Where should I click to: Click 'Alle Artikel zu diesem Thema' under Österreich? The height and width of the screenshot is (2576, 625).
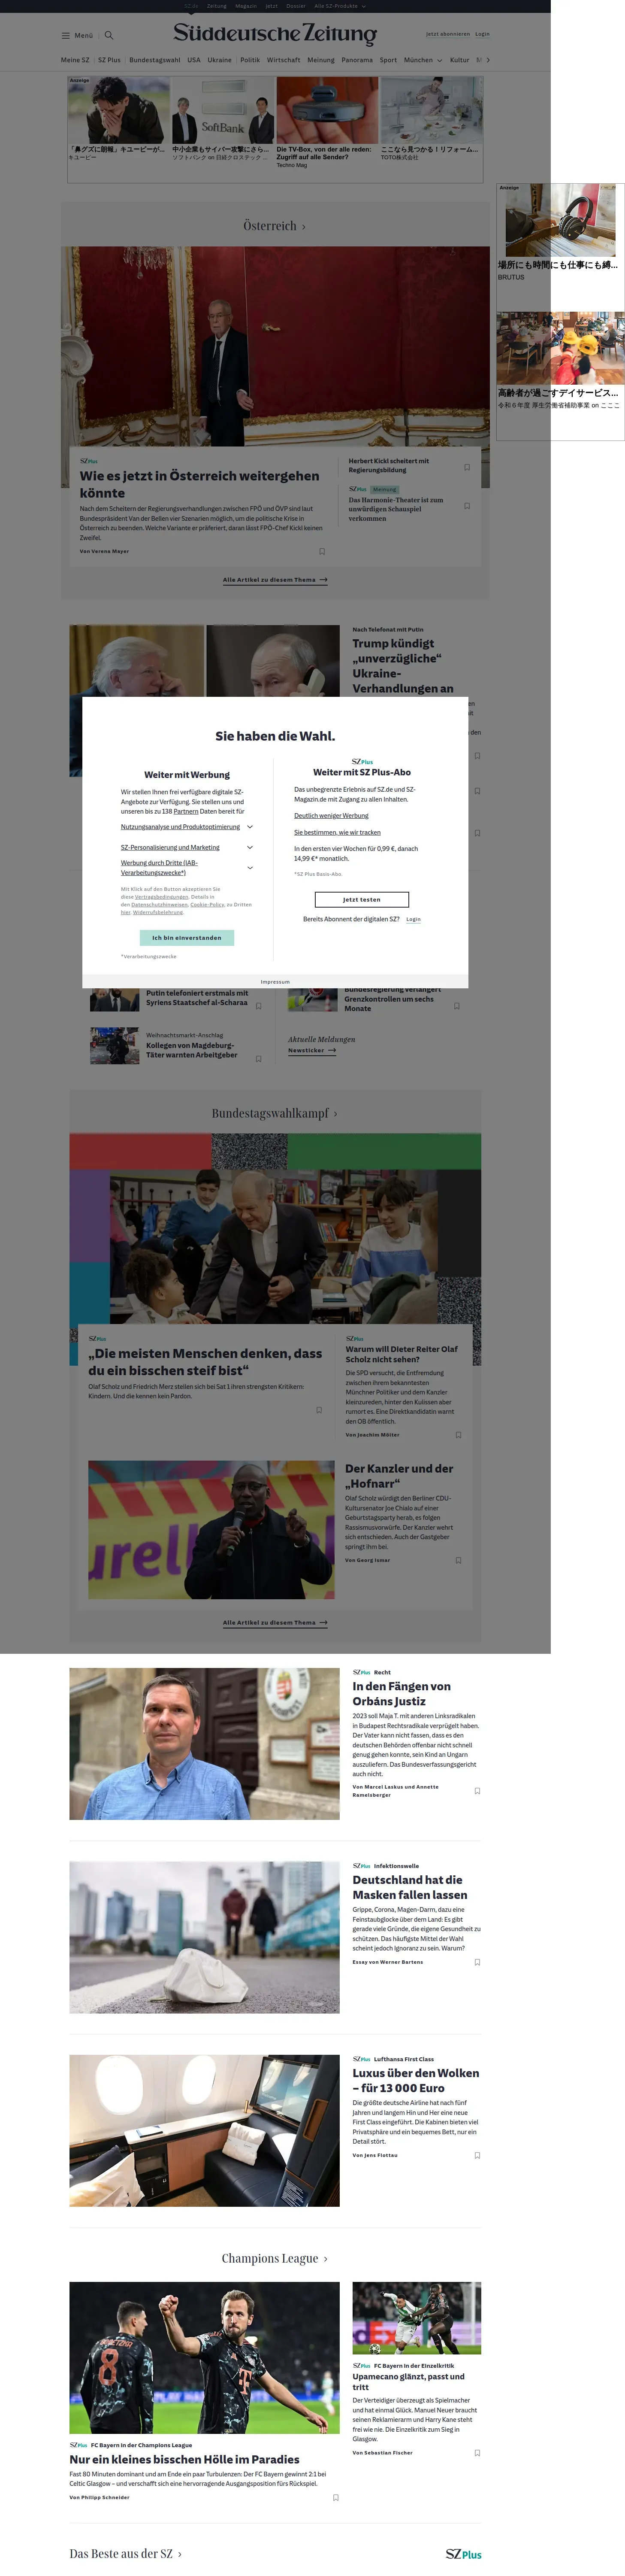pos(275,580)
